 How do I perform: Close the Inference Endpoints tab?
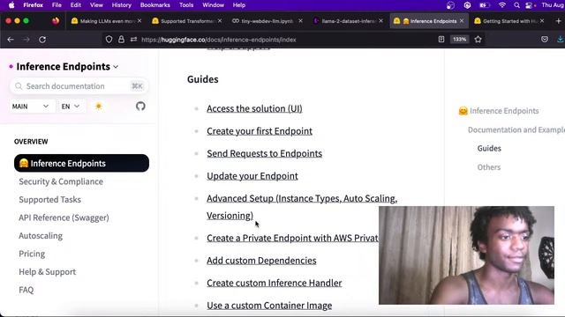[x=462, y=21]
